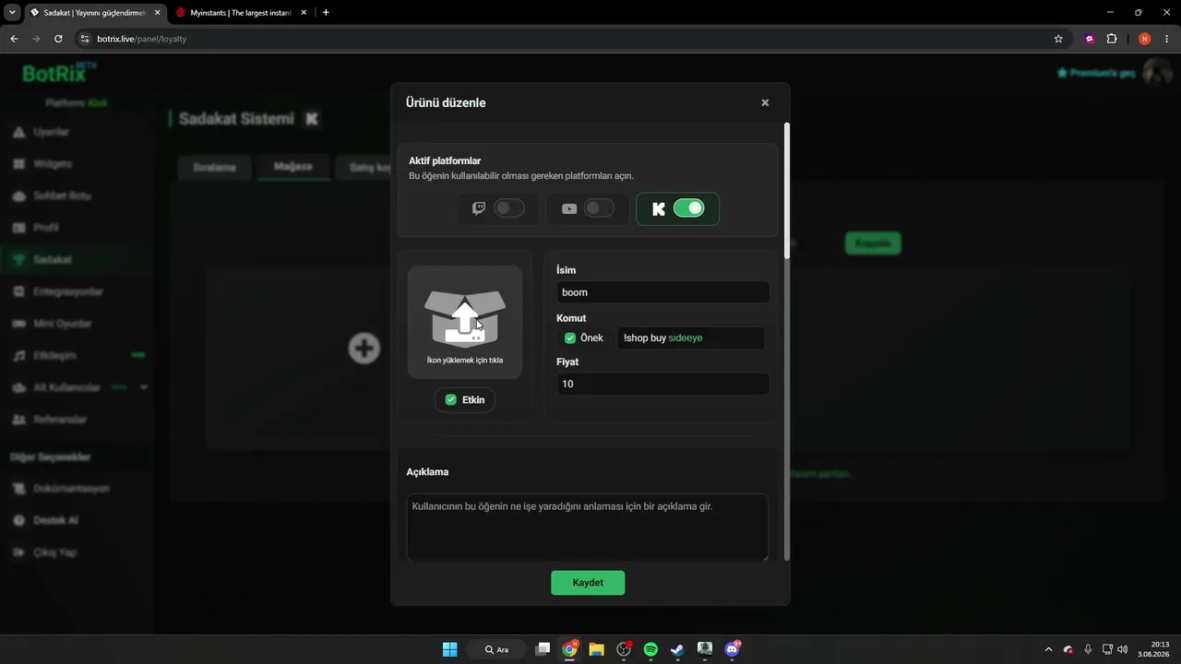The image size is (1181, 664).
Task: Click the microphone tray icon
Action: [1088, 649]
